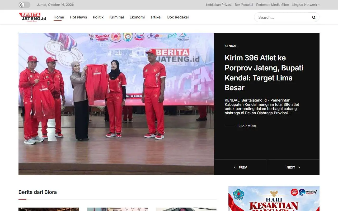Open the Pedoman Media Siber link

pyautogui.click(x=273, y=5)
